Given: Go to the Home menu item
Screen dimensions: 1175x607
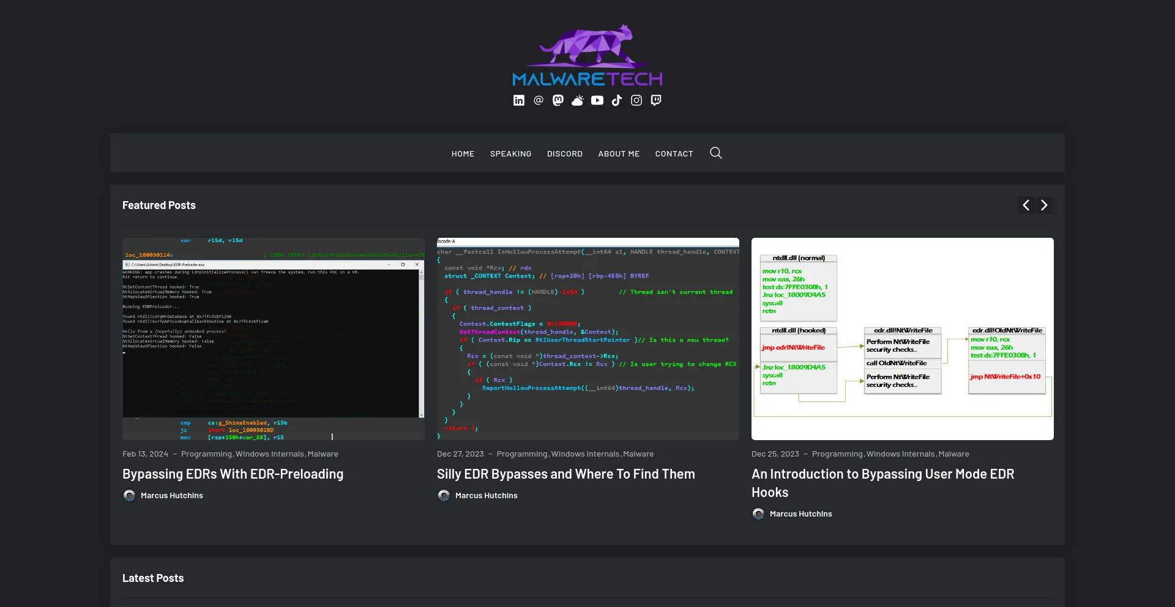Looking at the screenshot, I should coord(463,154).
